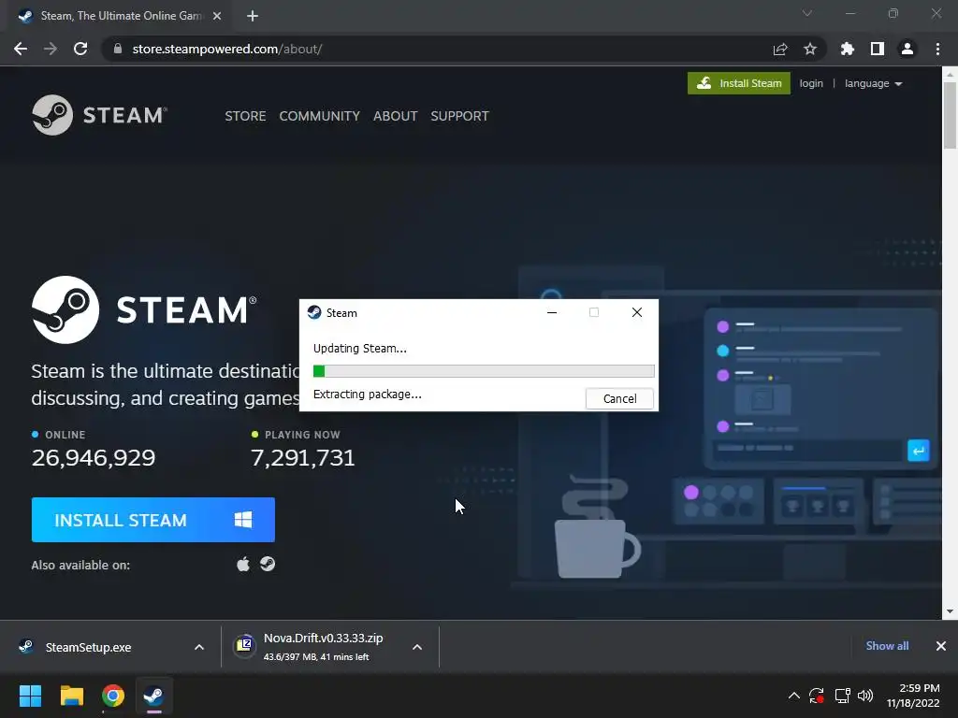
Task: Click the Apple macOS download icon
Action: (243, 564)
